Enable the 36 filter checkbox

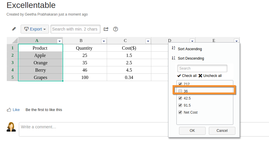tap(180, 91)
